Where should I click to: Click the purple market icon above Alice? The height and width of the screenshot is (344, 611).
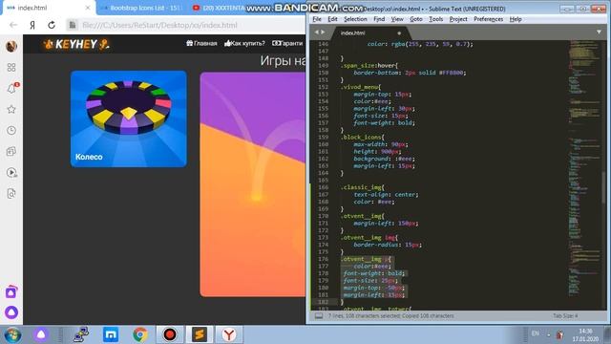point(11,291)
